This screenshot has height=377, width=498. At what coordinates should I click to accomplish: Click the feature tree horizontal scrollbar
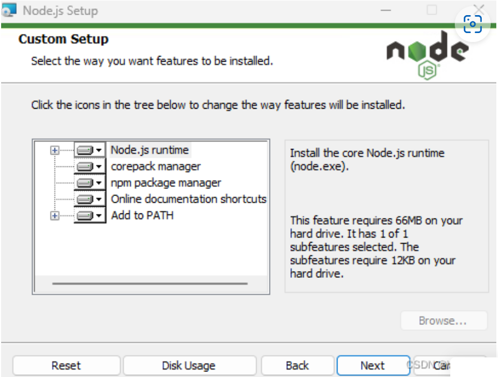coord(149,283)
